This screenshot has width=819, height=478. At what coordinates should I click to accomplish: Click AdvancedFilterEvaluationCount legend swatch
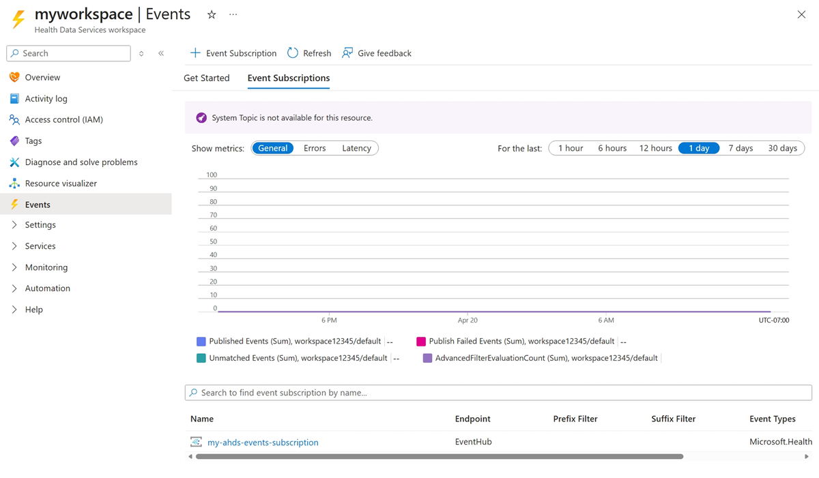427,358
